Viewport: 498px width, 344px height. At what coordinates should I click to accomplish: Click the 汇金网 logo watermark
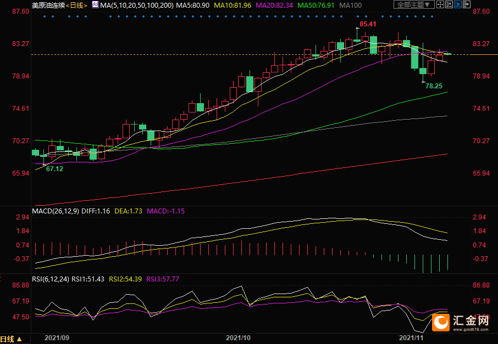(x=461, y=322)
